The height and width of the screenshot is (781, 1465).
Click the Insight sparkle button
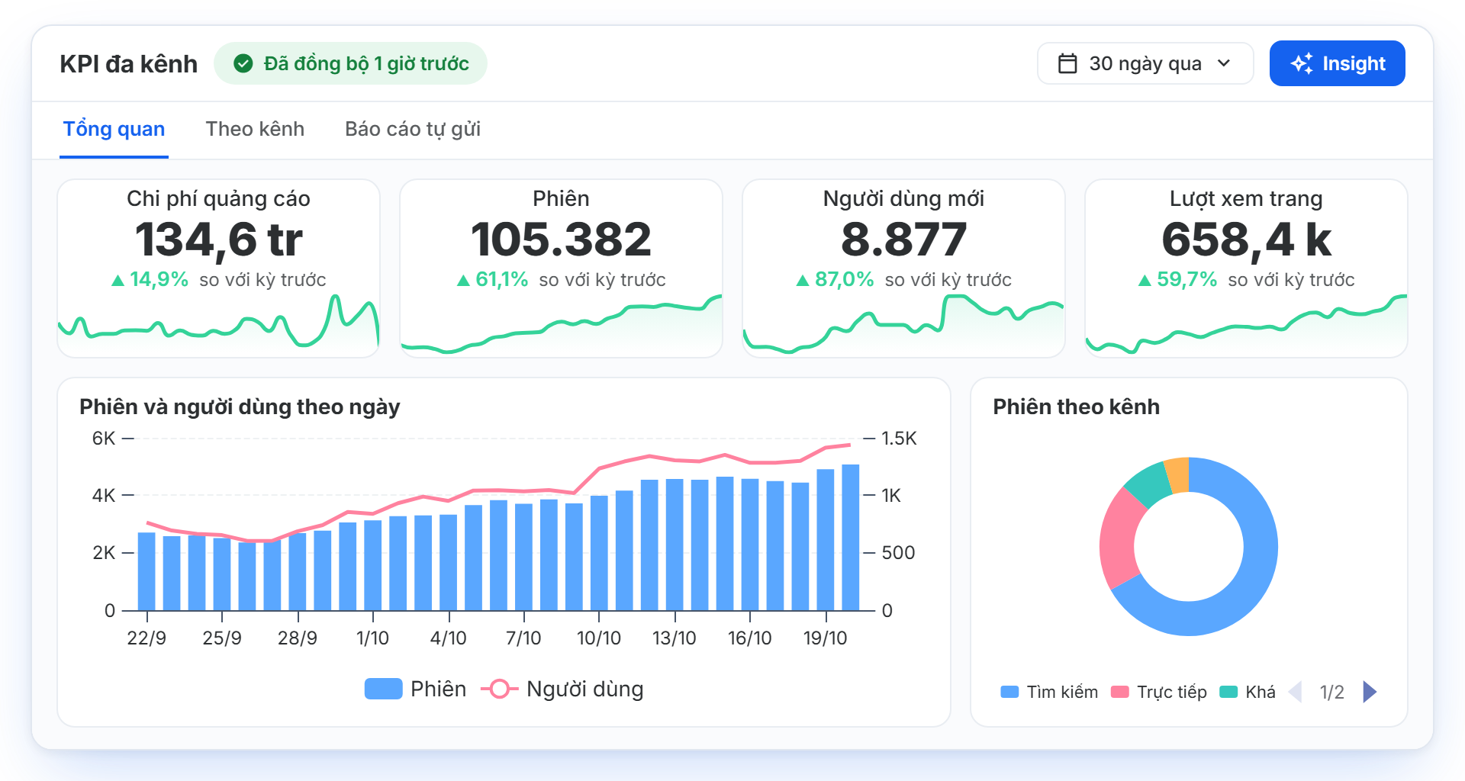point(1337,63)
